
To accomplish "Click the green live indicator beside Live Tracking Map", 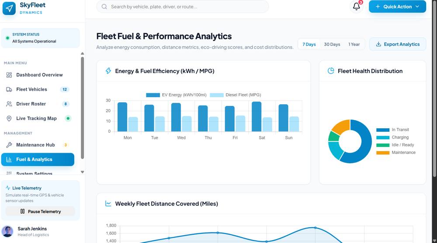I will (x=68, y=118).
